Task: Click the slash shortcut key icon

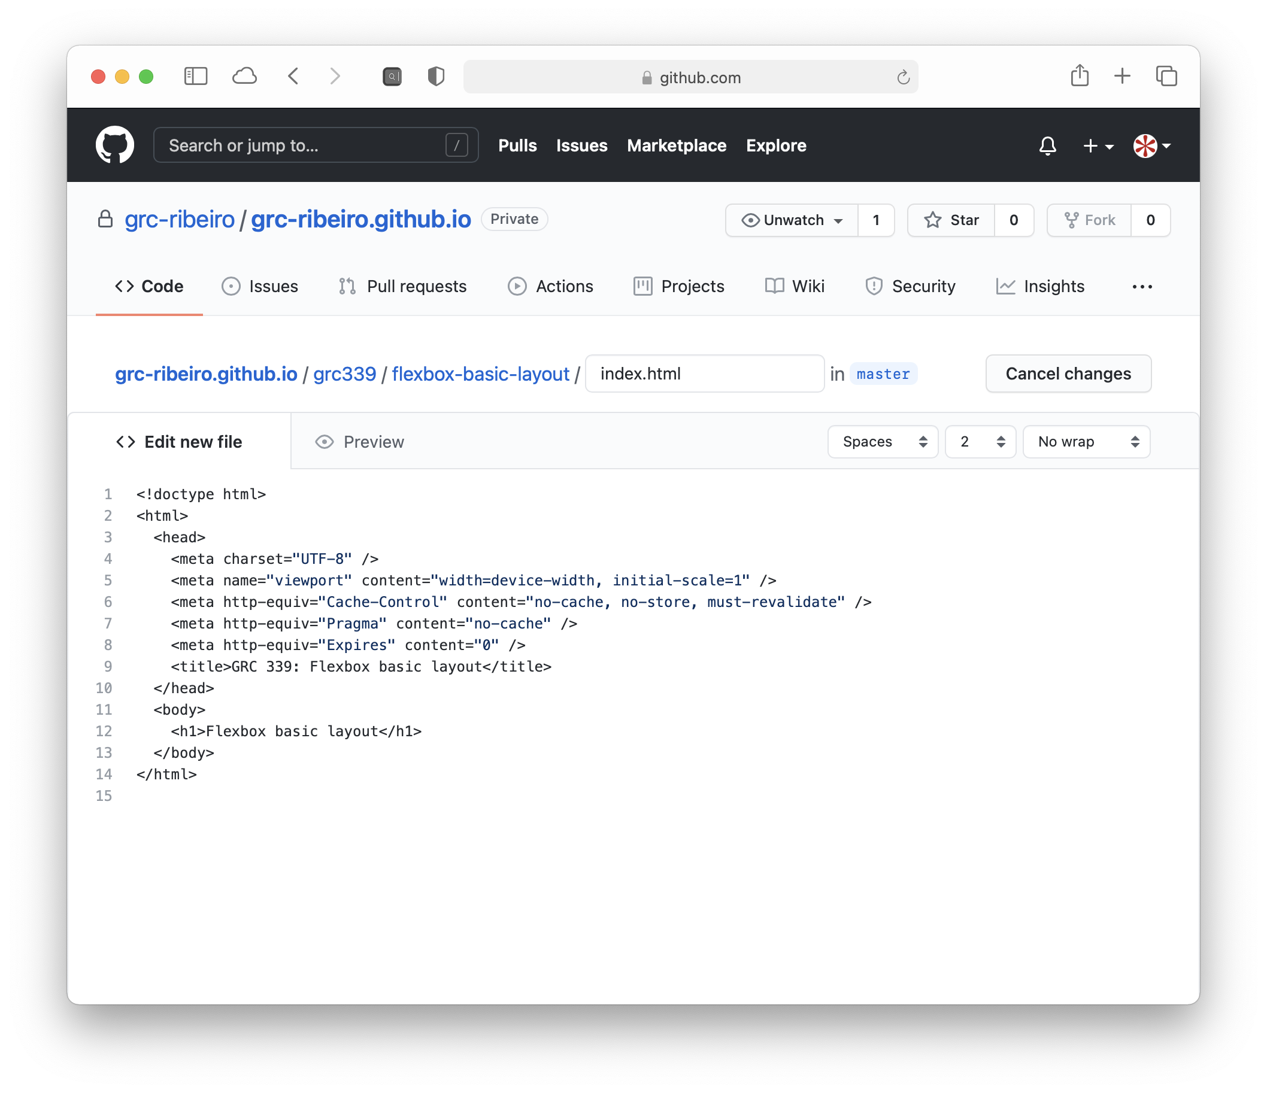Action: pyautogui.click(x=456, y=145)
